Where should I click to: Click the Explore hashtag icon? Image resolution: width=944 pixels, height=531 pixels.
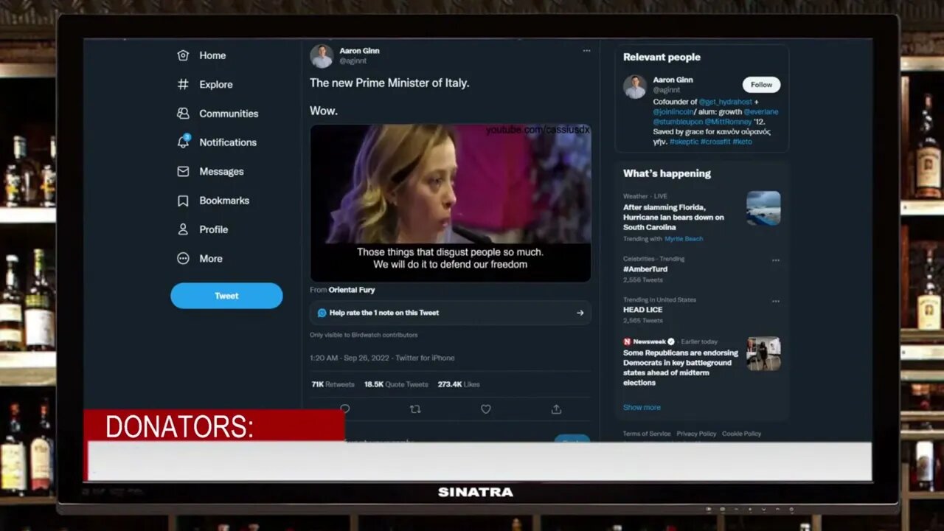click(x=183, y=84)
